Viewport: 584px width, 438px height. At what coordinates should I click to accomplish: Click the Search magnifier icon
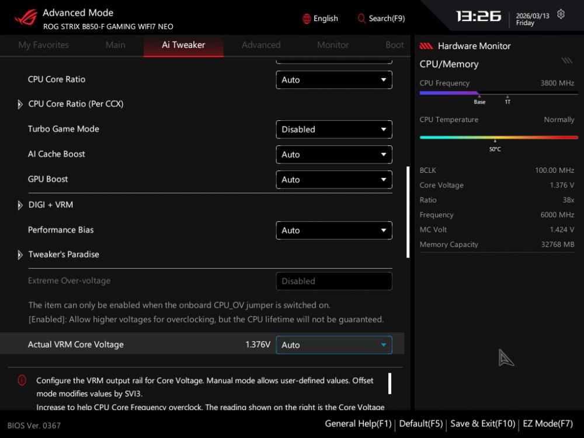[x=361, y=19]
